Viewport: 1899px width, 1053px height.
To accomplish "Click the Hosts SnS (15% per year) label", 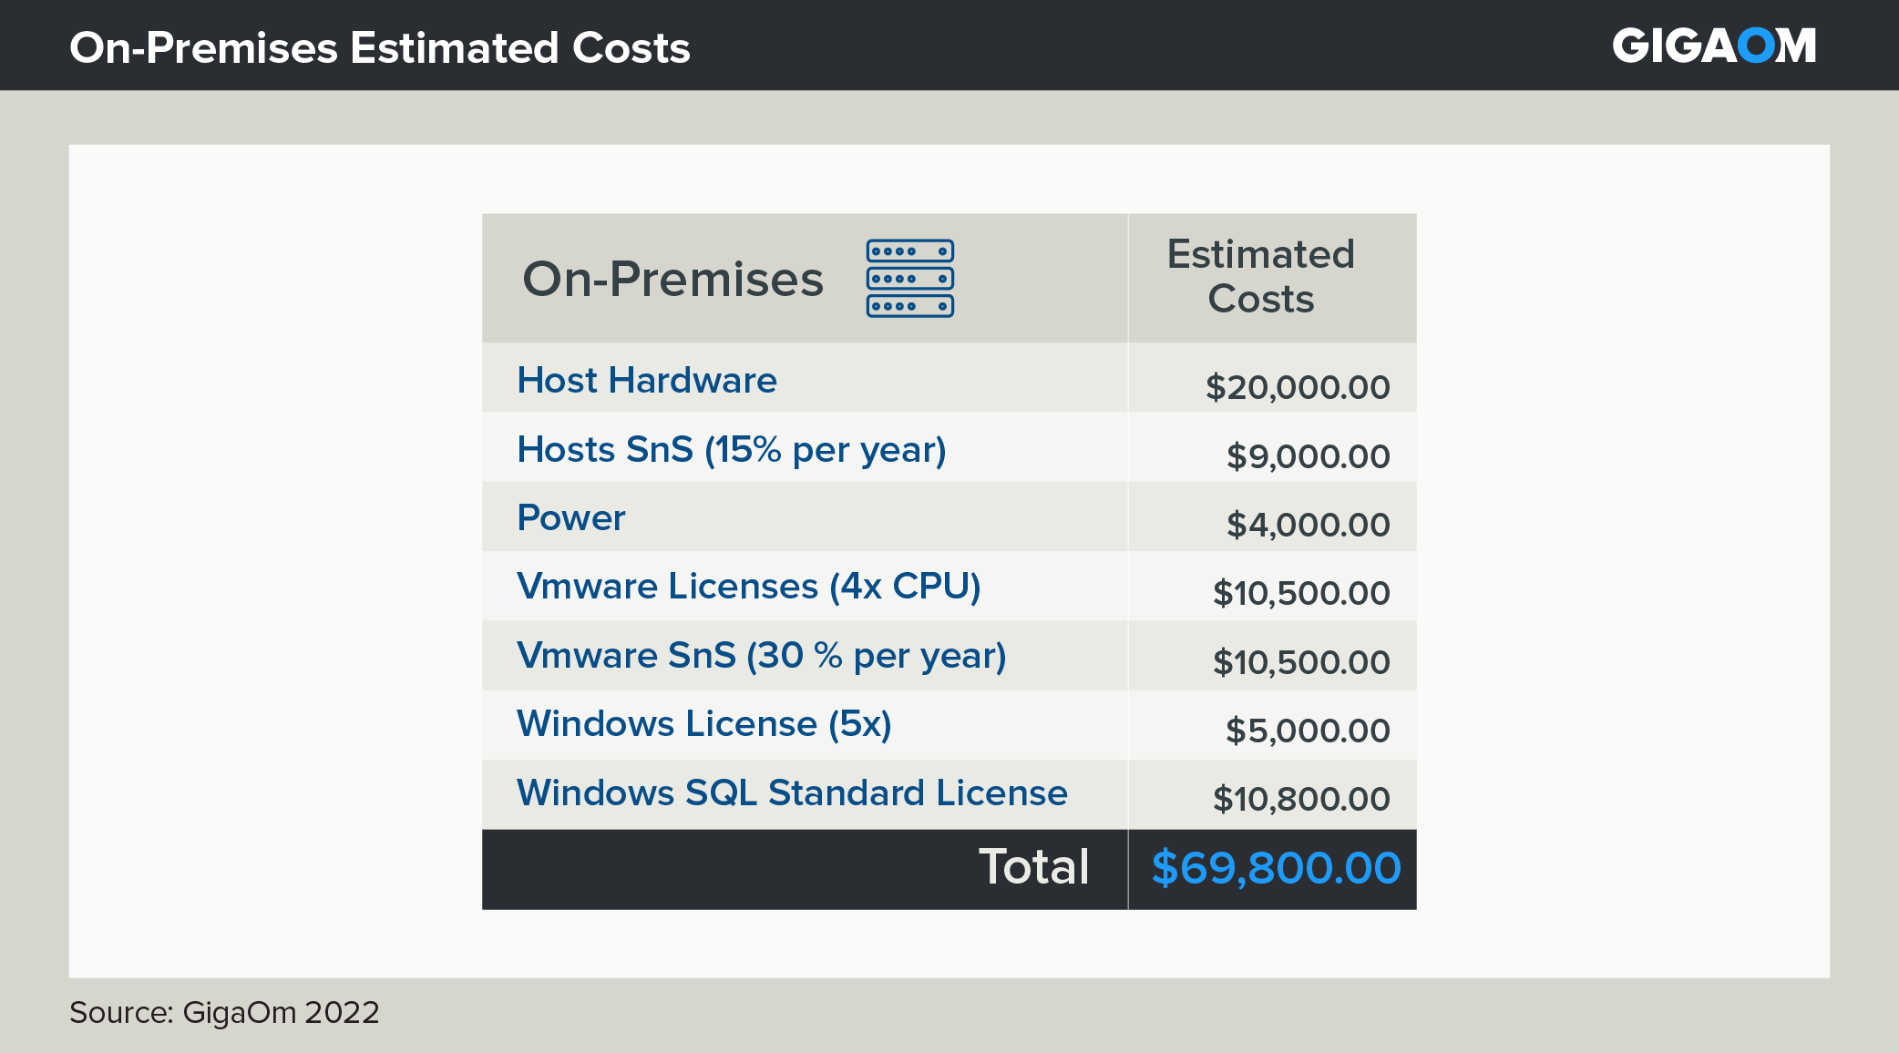I will (731, 449).
